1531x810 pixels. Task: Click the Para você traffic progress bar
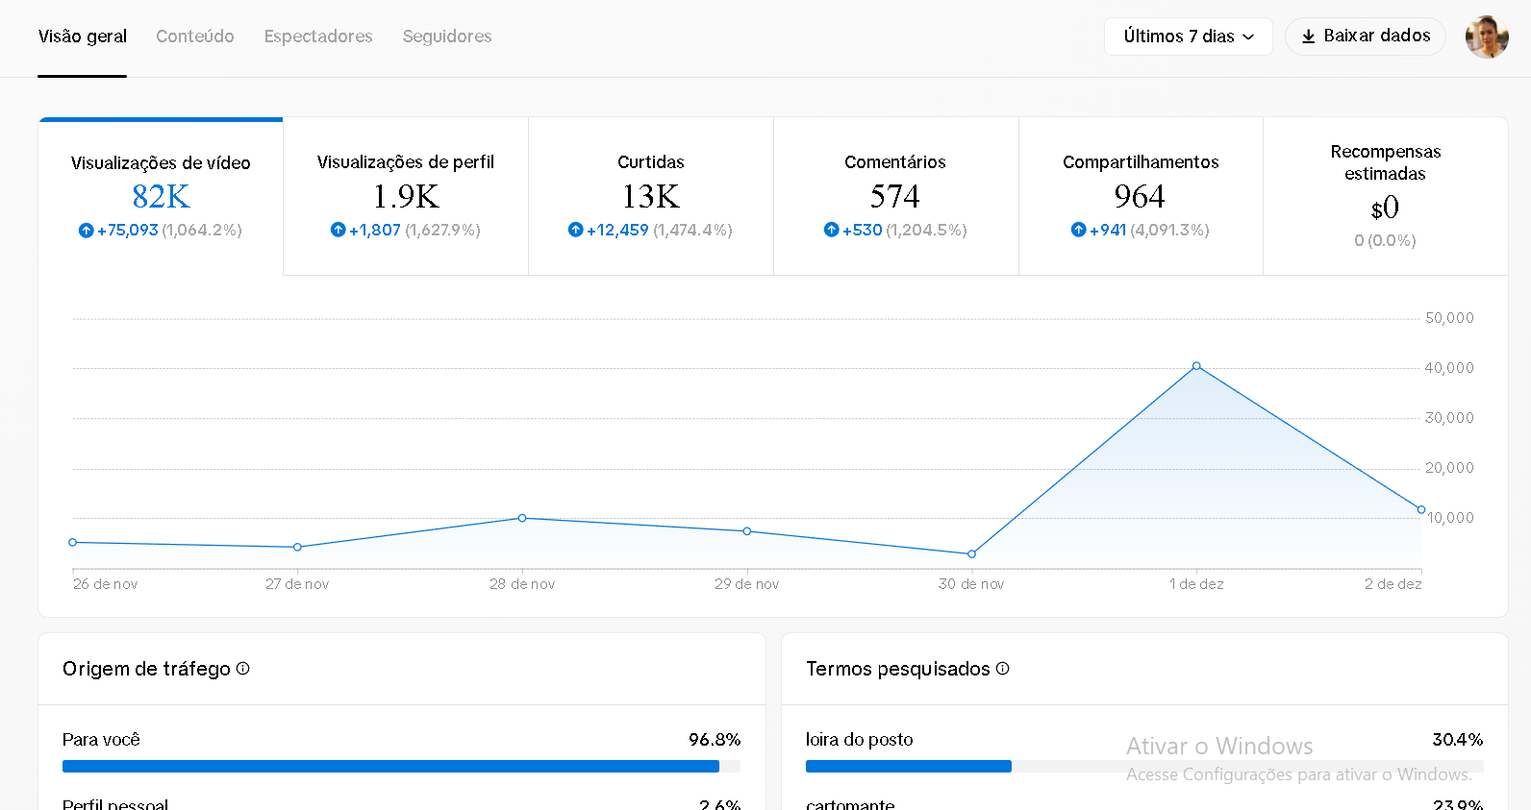[390, 767]
